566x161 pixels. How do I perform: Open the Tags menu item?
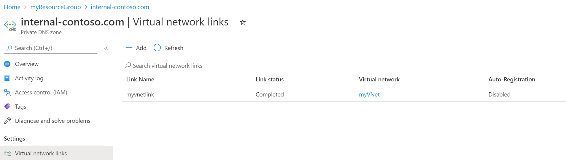tap(20, 107)
